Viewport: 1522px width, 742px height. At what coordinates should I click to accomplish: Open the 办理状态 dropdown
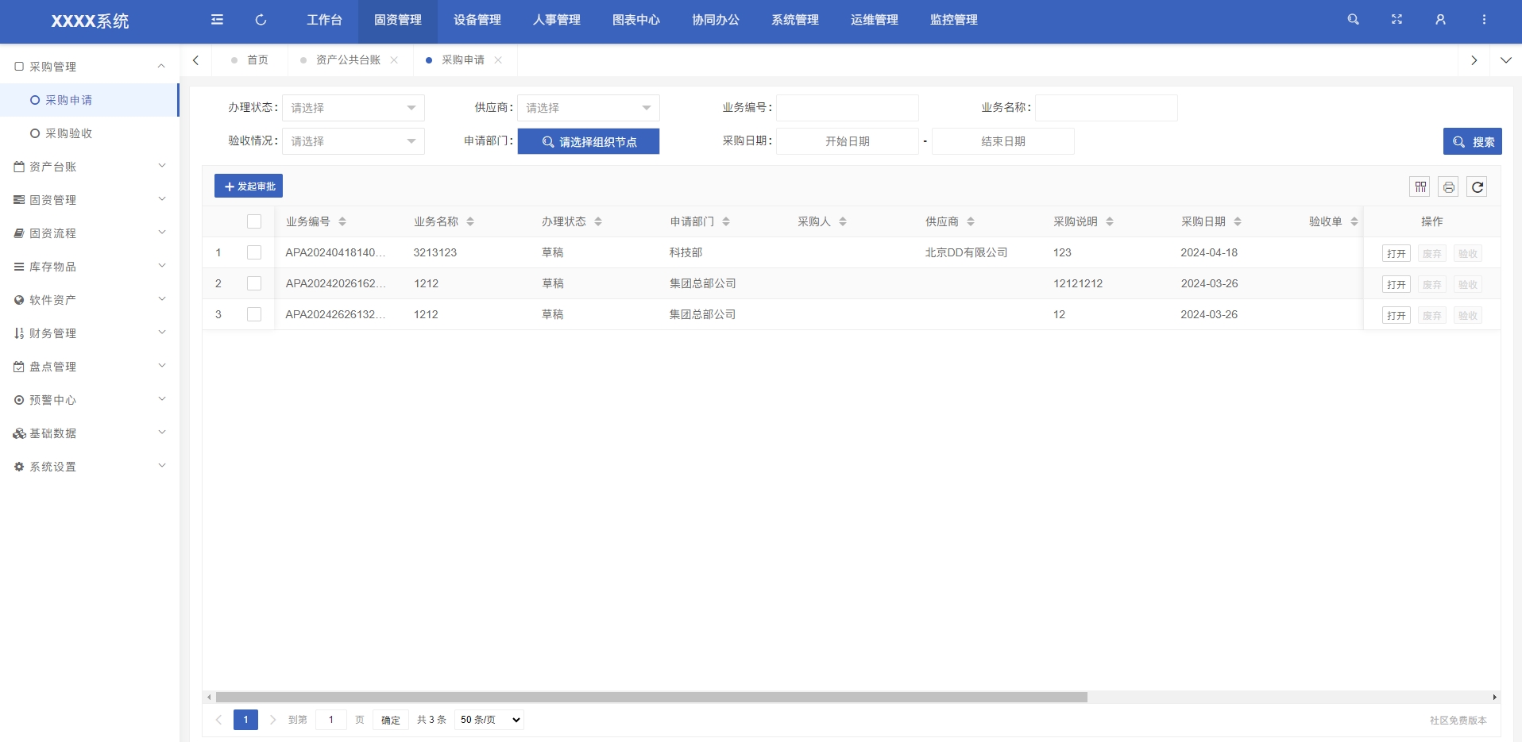353,108
